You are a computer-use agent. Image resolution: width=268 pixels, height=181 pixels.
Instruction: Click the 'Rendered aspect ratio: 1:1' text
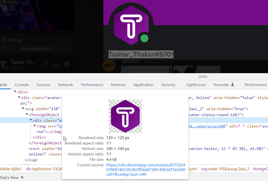click(x=88, y=143)
